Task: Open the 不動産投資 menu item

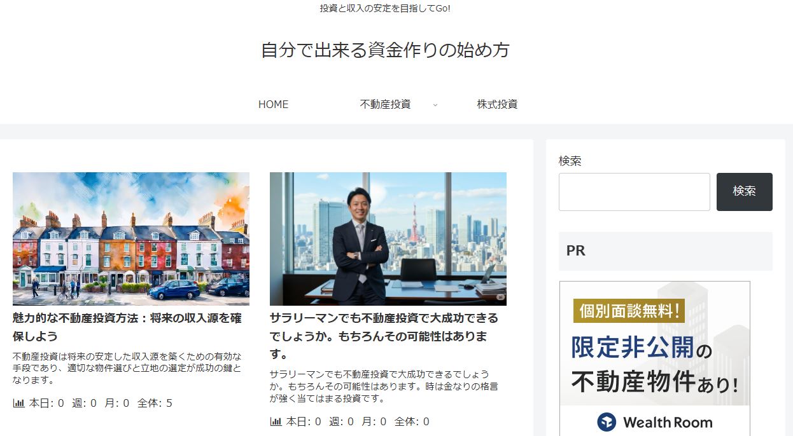Action: coord(385,104)
